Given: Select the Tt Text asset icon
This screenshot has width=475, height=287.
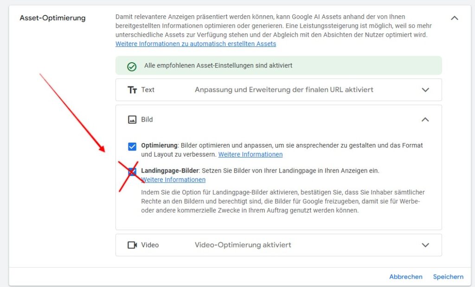Looking at the screenshot, I should (x=132, y=90).
